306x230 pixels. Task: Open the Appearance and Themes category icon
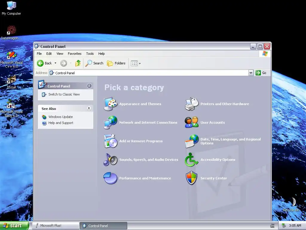click(x=111, y=104)
